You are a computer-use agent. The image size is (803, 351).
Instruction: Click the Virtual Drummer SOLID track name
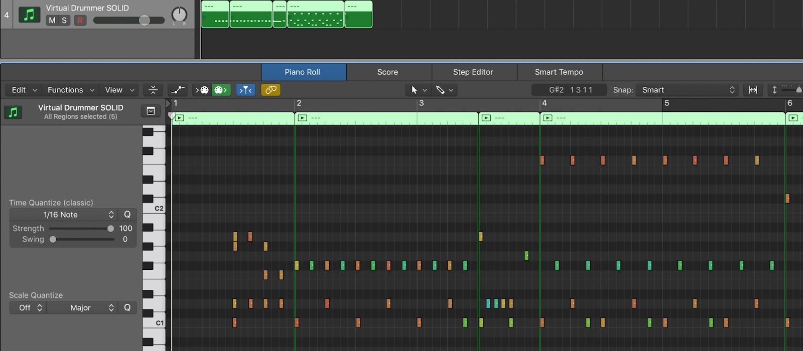pyautogui.click(x=87, y=8)
